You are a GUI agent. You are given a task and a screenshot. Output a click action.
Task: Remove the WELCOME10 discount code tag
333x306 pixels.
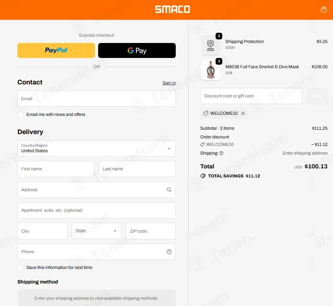(243, 114)
